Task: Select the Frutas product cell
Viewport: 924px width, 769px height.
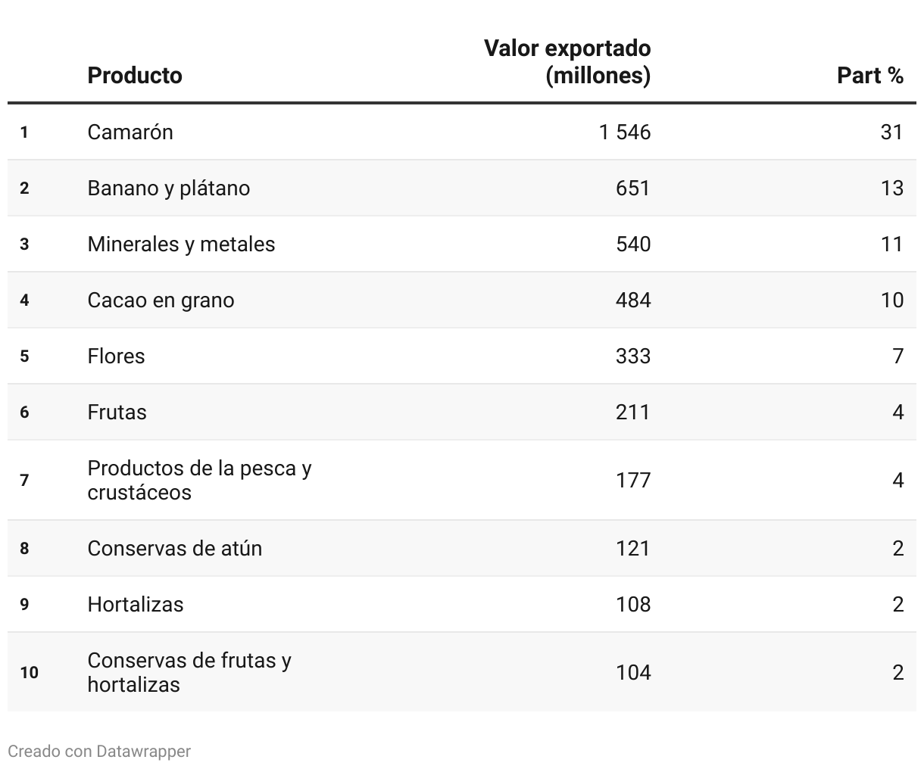Action: point(117,413)
